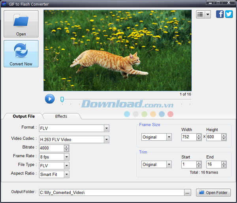Select the dark blue color theme dot

(x=162, y=114)
